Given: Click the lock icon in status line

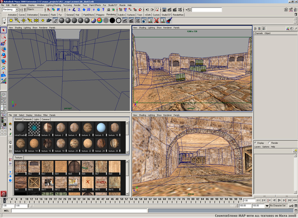Looking at the screenshot, I should point(108,10).
